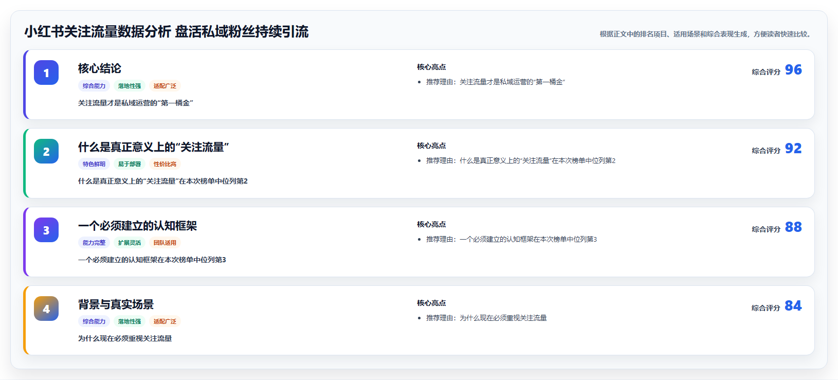Click 落地性强 tag in 背景与真实场景 card
The height and width of the screenshot is (380, 838).
click(x=130, y=321)
